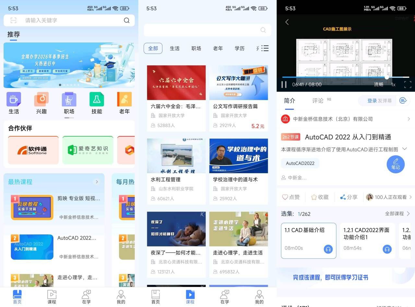Click the video progress slider handle
The width and height of the screenshot is (415, 307).
click(x=387, y=77)
